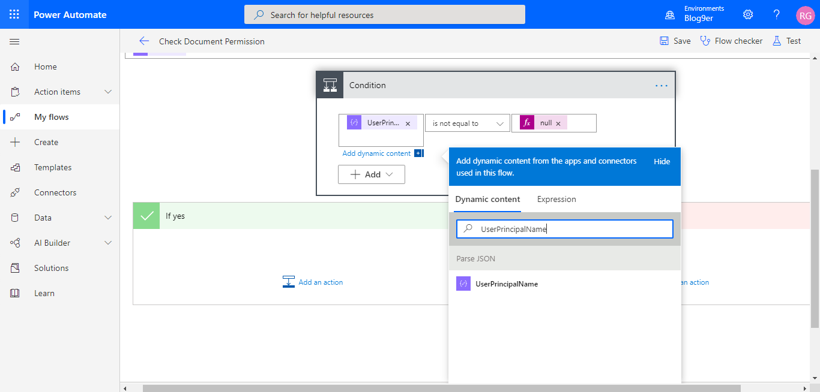Click the dynamic content search field
This screenshot has height=392, width=820.
point(565,229)
